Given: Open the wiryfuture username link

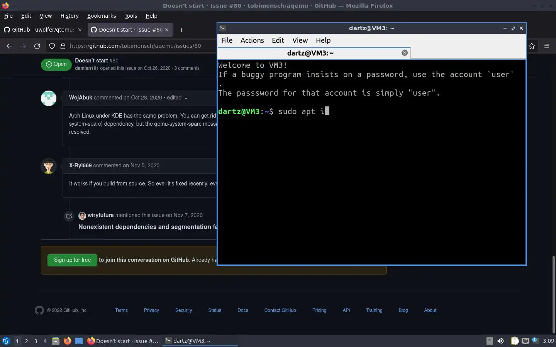Looking at the screenshot, I should coord(101,215).
